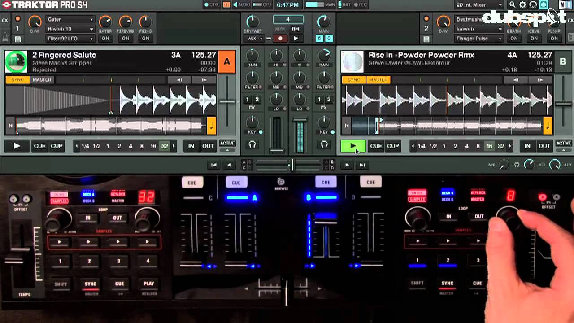Click Deck B CUP button
This screenshot has height=323, width=574.
pos(393,146)
